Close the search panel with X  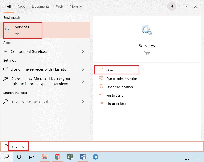coord(195,6)
